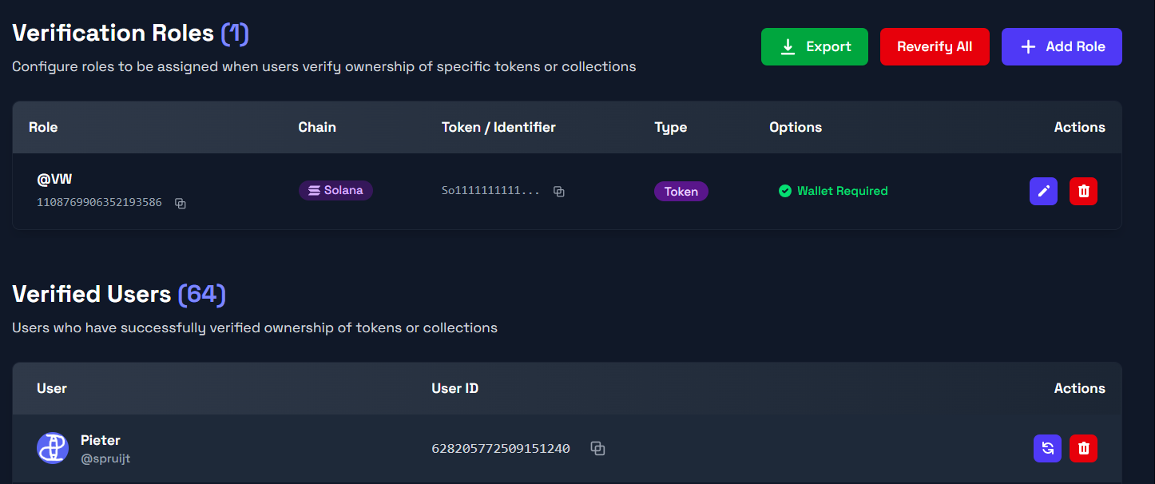Click the truncated So1111111111 token address
This screenshot has width=1155, height=484.
pyautogui.click(x=490, y=191)
